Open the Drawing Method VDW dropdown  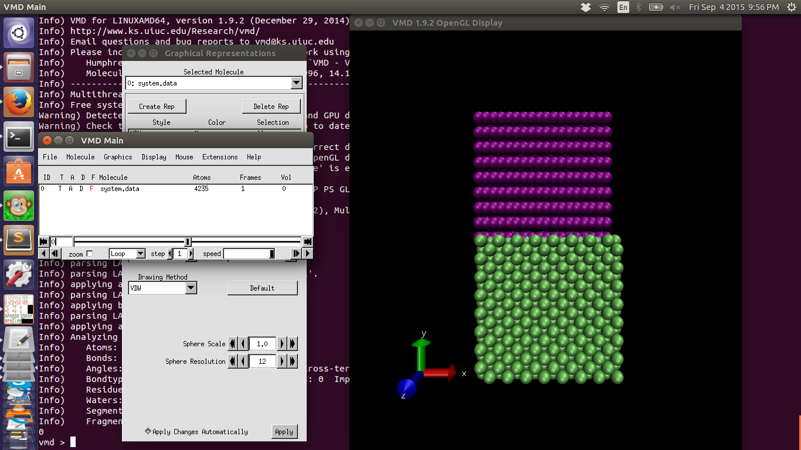coord(191,288)
